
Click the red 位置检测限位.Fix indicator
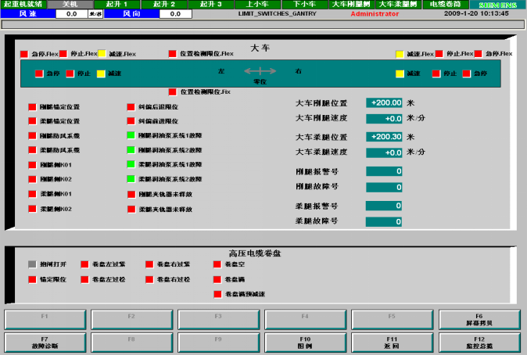click(x=172, y=91)
